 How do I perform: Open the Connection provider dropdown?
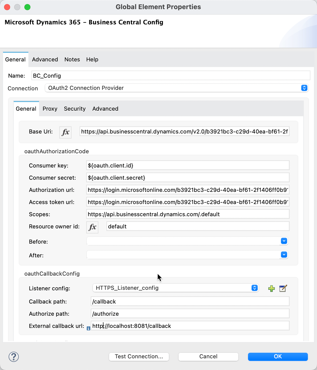click(x=177, y=88)
